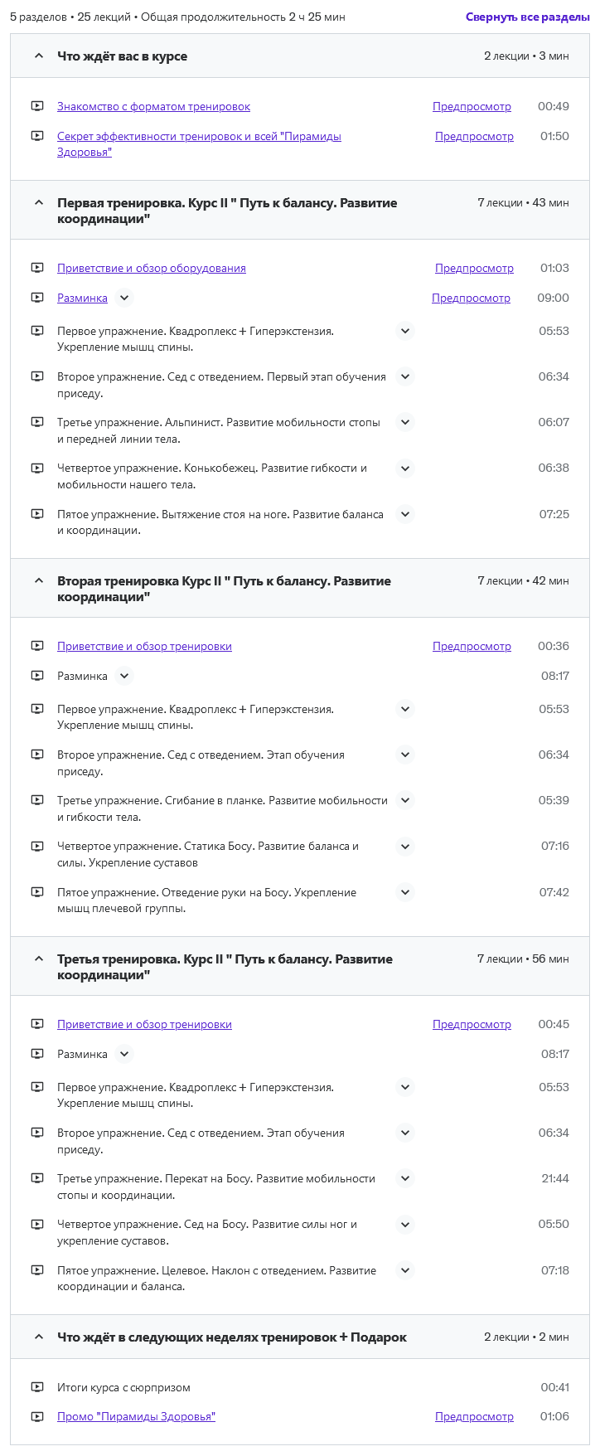The image size is (600, 1456).
Task: Expand description of «Третье упражнение. Сгибание в планке»
Action: (x=405, y=800)
